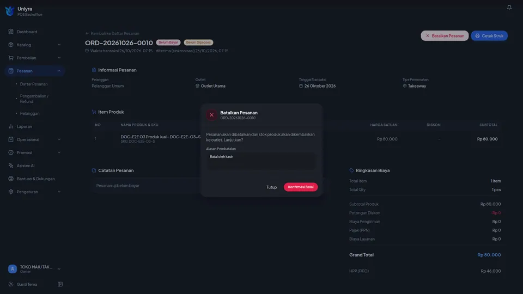The width and height of the screenshot is (523, 294).
Task: Collapse the Pesanan menu chevron
Action: [x=59, y=71]
